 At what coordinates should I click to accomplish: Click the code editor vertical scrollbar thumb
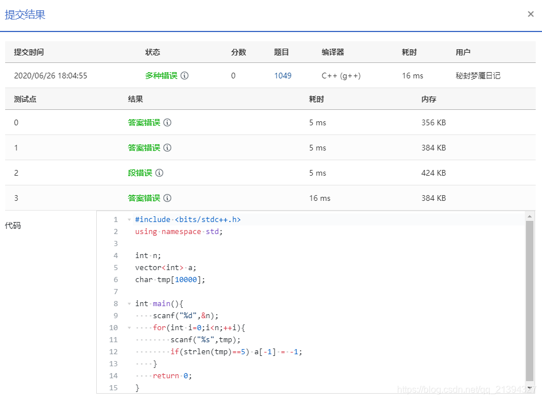[x=529, y=300]
